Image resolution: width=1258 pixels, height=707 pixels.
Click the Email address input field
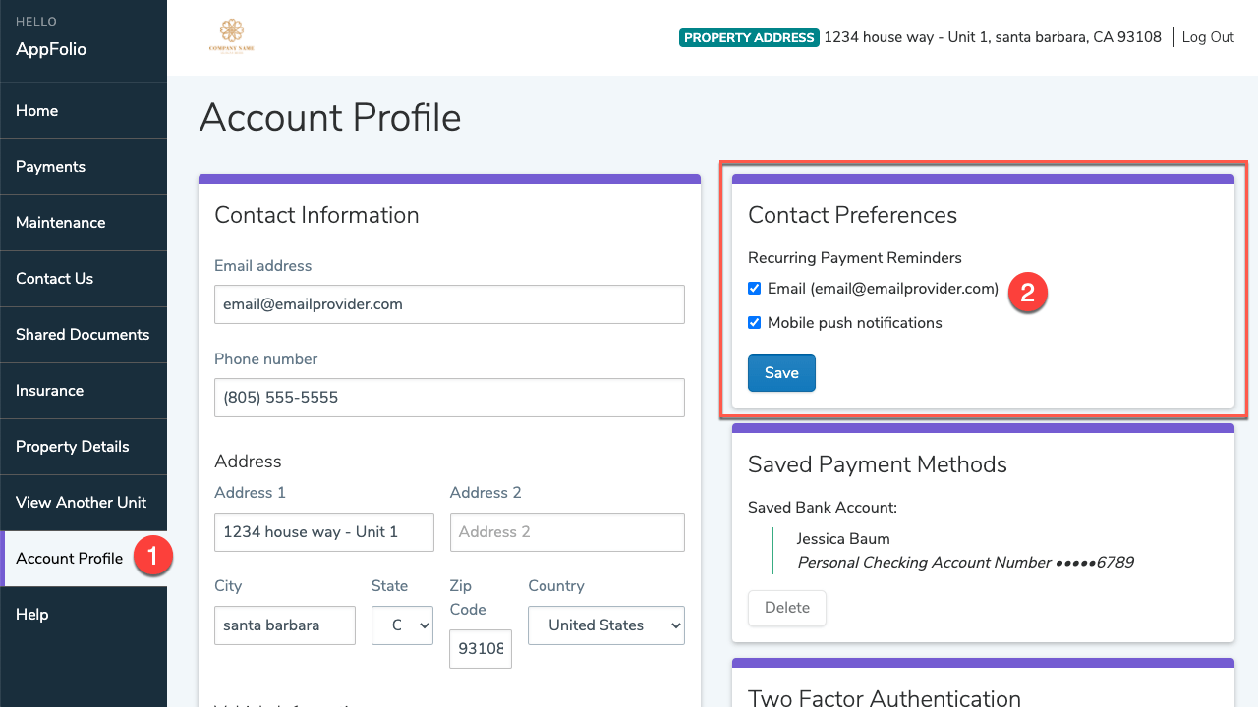[449, 304]
